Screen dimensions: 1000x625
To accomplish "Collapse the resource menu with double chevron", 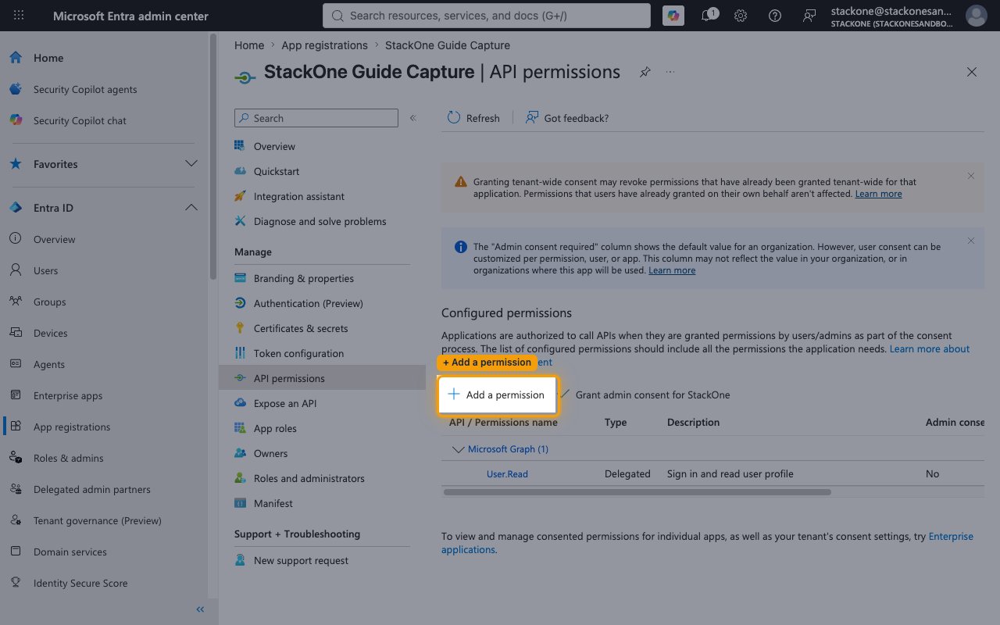I will (412, 118).
